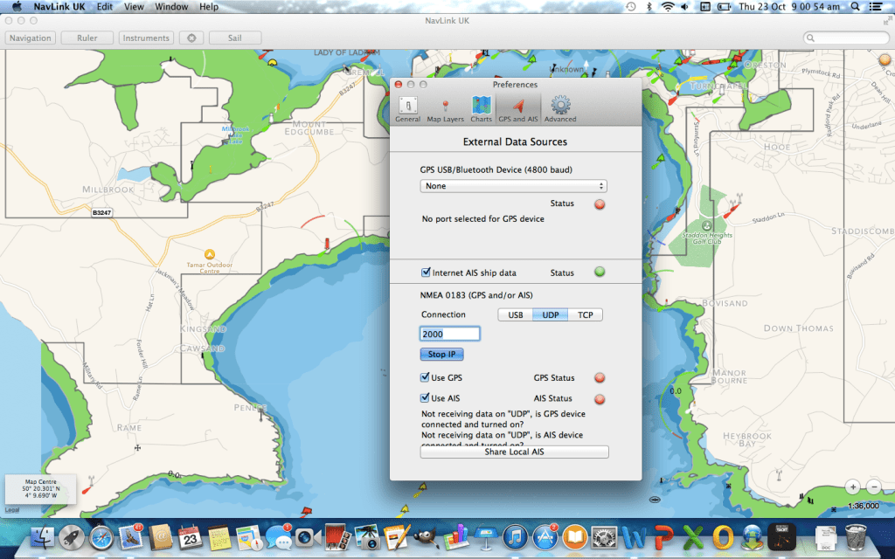Open the Charts preferences pane
This screenshot has width=895, height=559.
481,108
